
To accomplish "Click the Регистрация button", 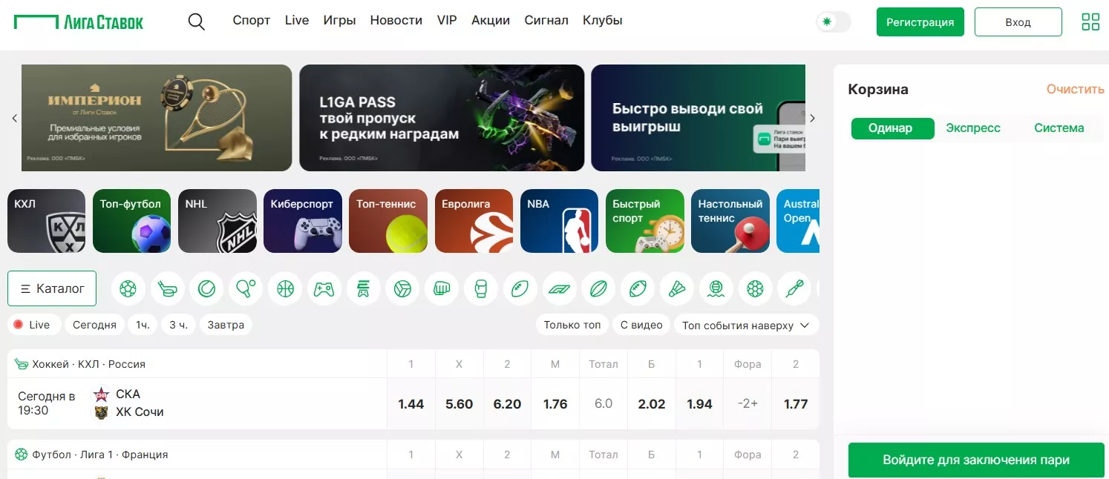I will [x=920, y=22].
